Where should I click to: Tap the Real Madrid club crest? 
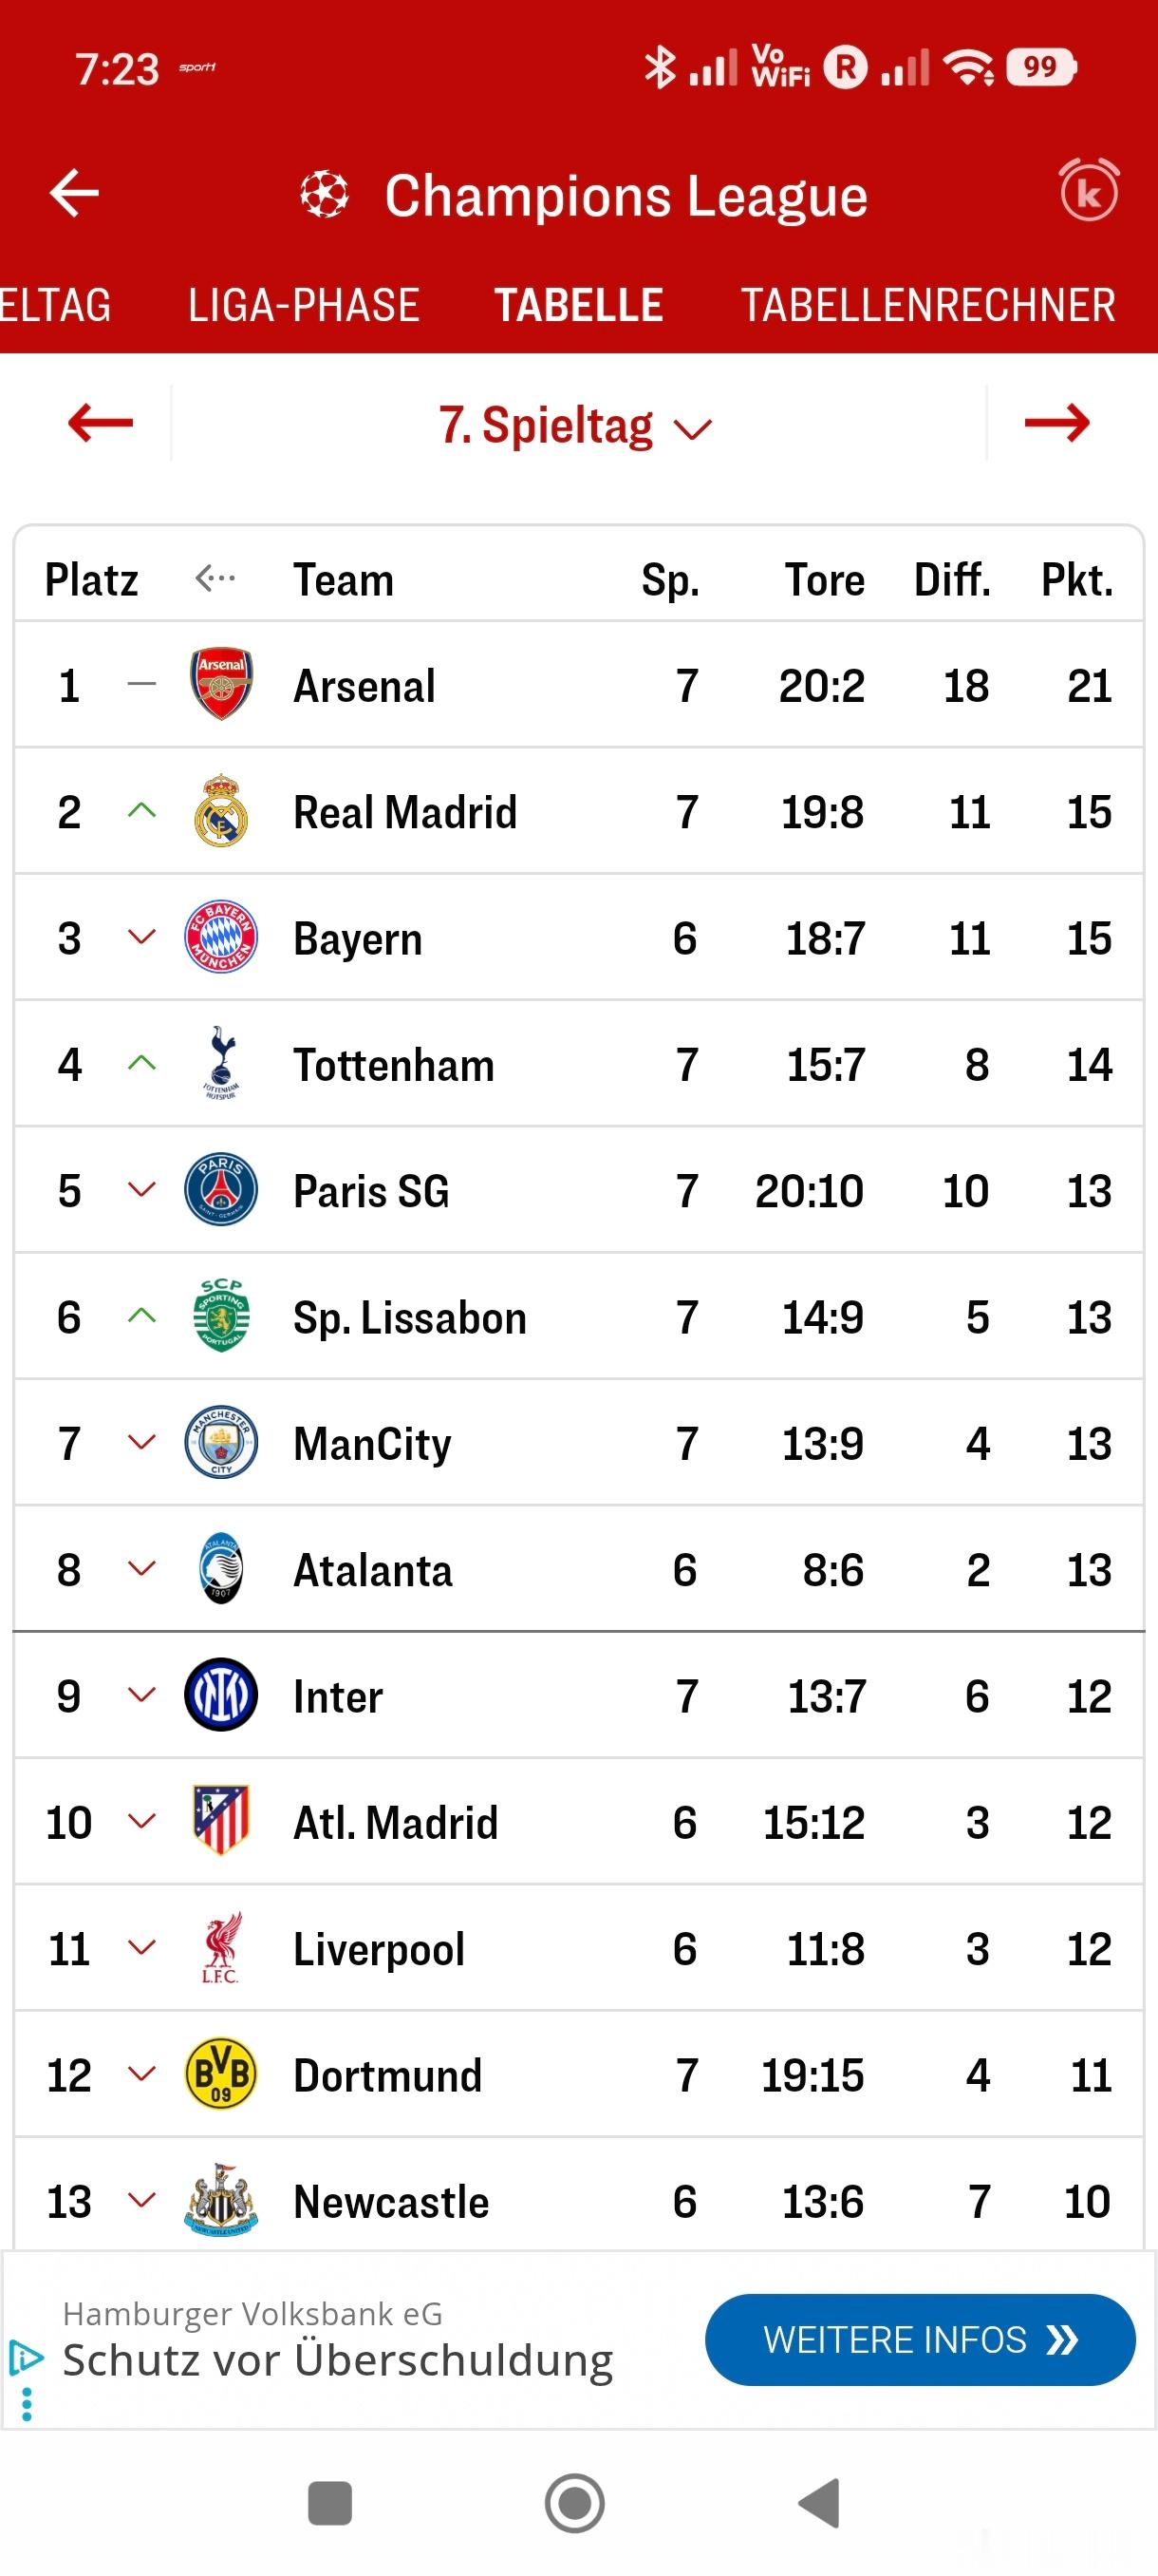(x=221, y=811)
